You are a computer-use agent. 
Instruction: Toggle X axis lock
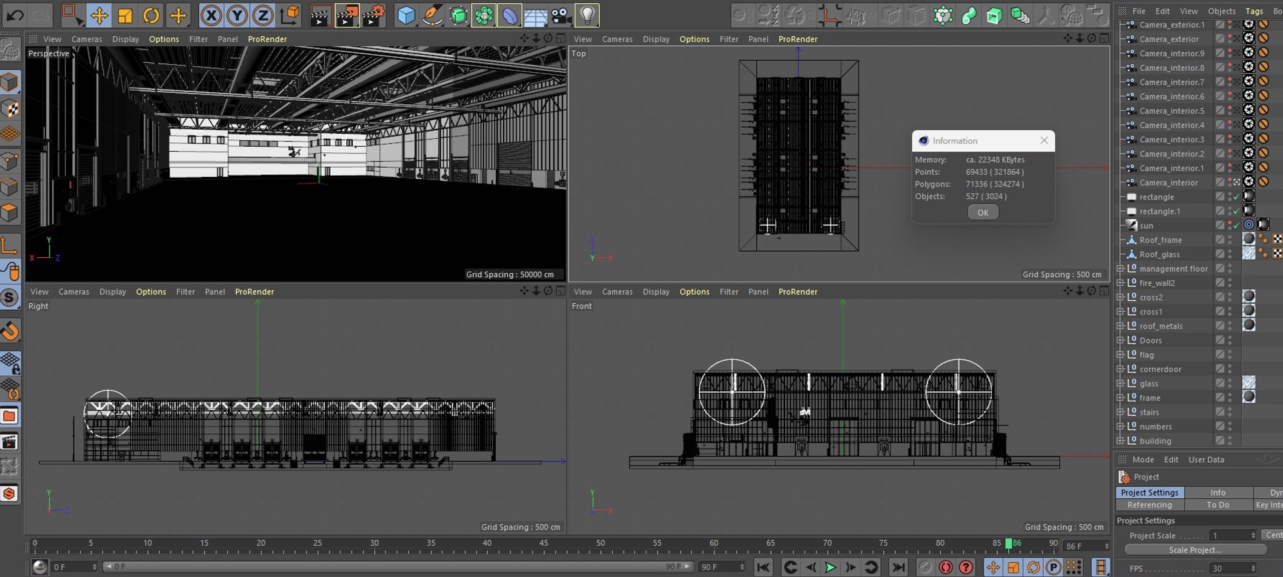(x=211, y=15)
